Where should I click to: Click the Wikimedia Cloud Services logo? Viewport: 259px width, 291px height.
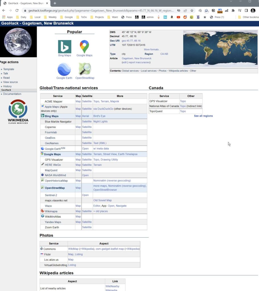click(x=18, y=111)
